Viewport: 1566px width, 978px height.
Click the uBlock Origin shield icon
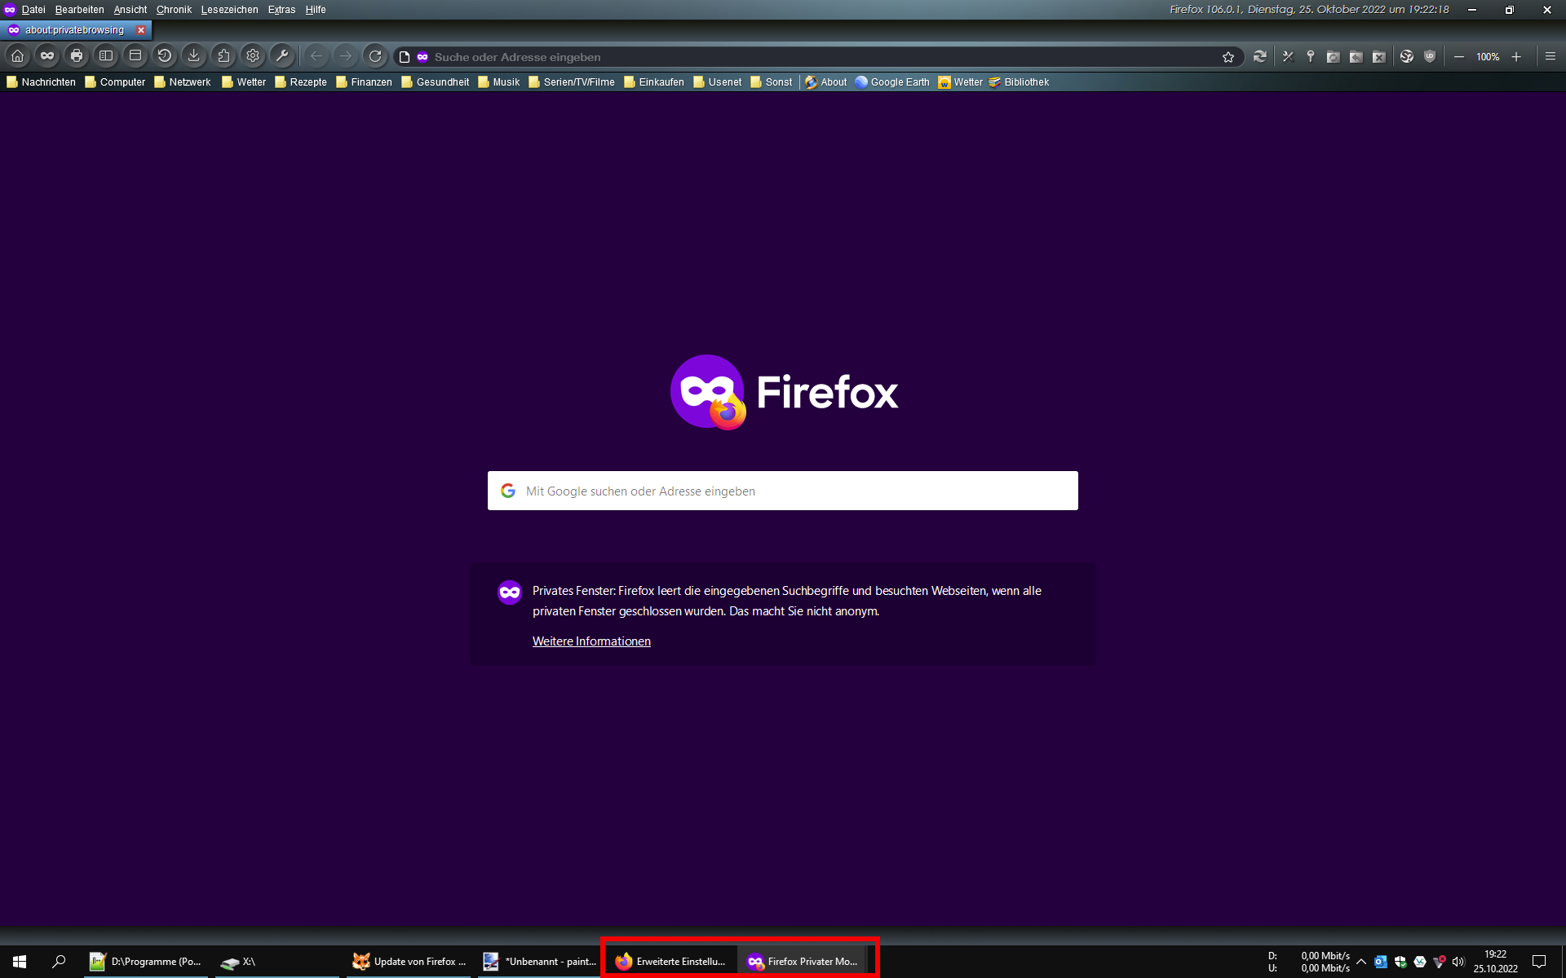point(1429,56)
